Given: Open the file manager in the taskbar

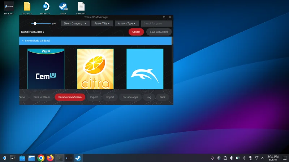Looking at the screenshot, I should [x=31, y=158].
